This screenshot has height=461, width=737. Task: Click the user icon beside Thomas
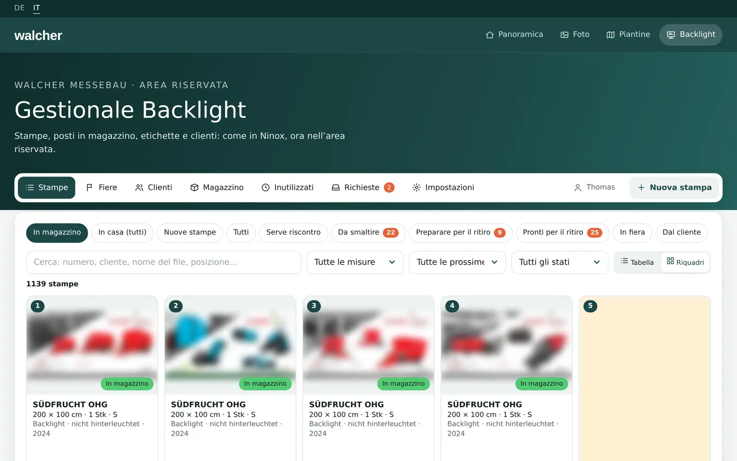(x=578, y=188)
